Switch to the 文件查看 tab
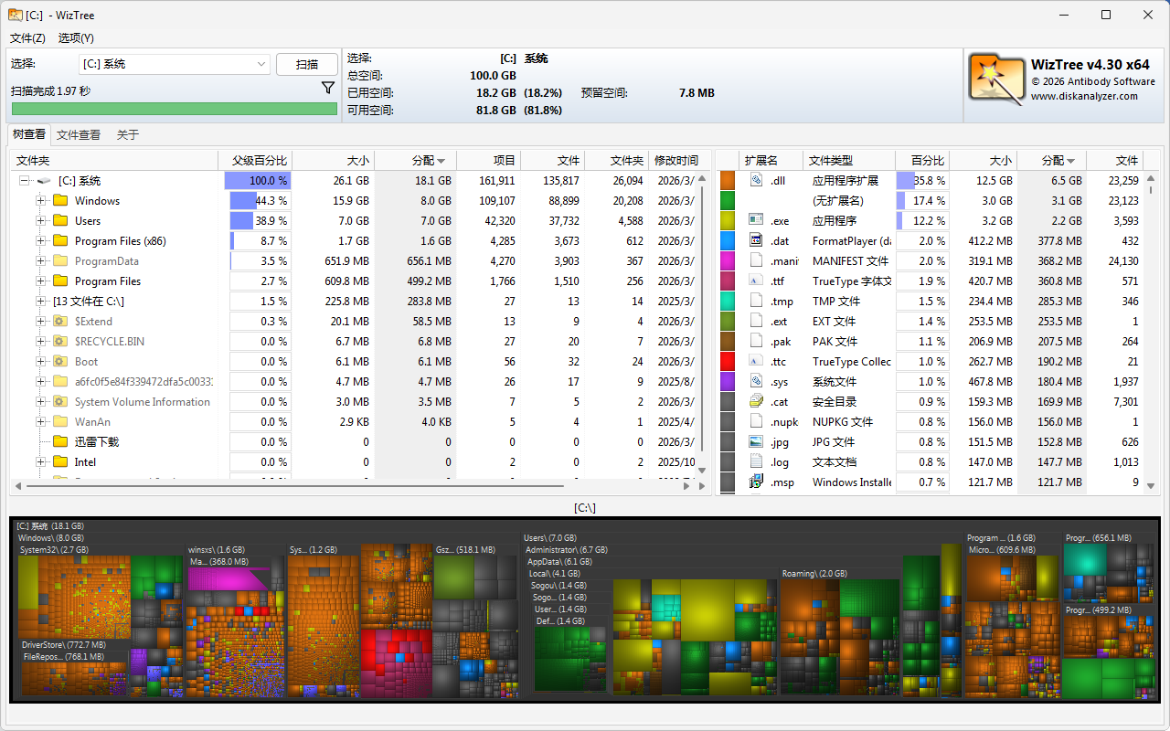This screenshot has width=1170, height=731. pyautogui.click(x=79, y=135)
